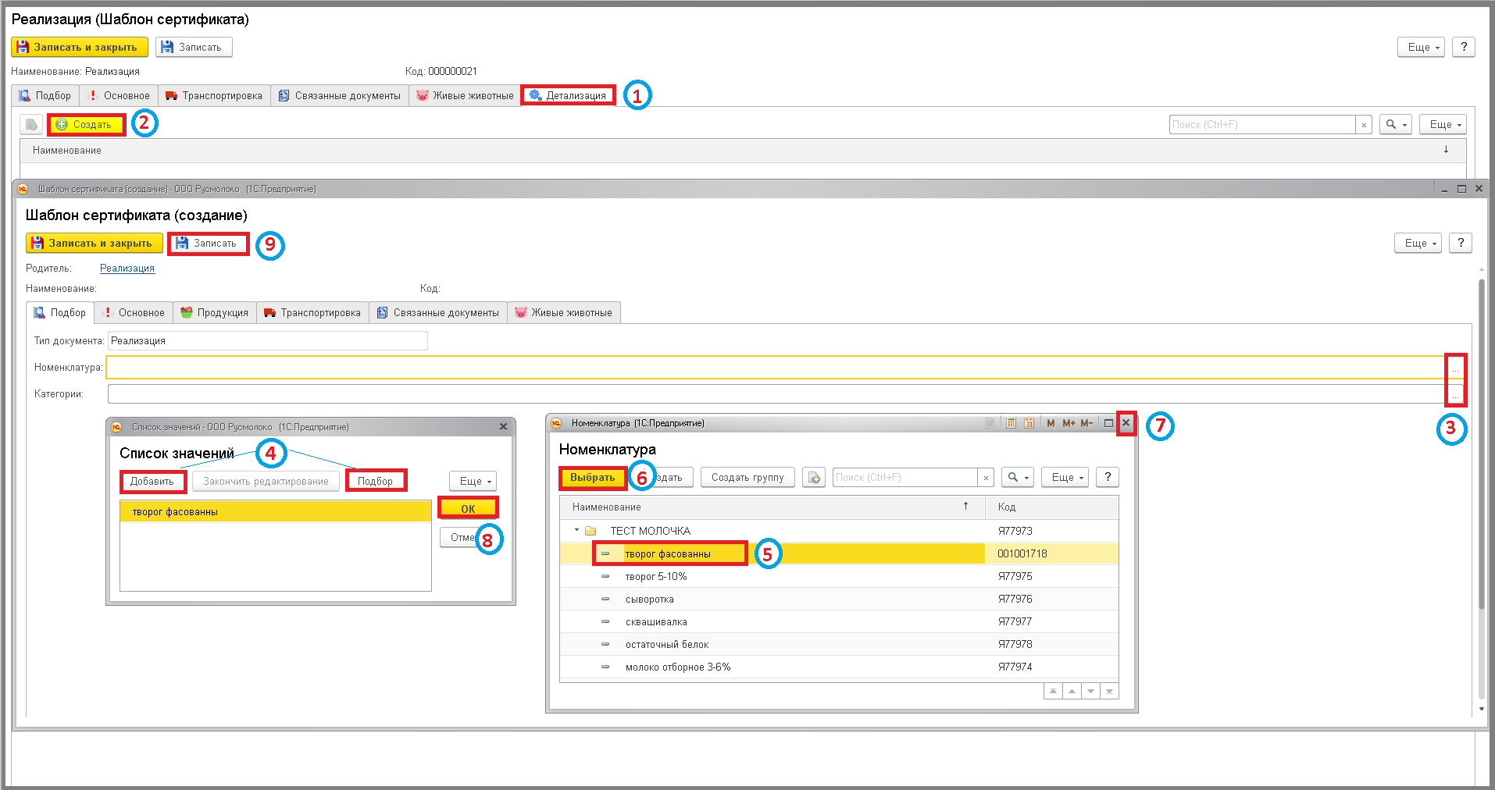Click M+ button in Номенклатура title bar
Image resolution: width=1495 pixels, height=790 pixels.
coord(1069,423)
